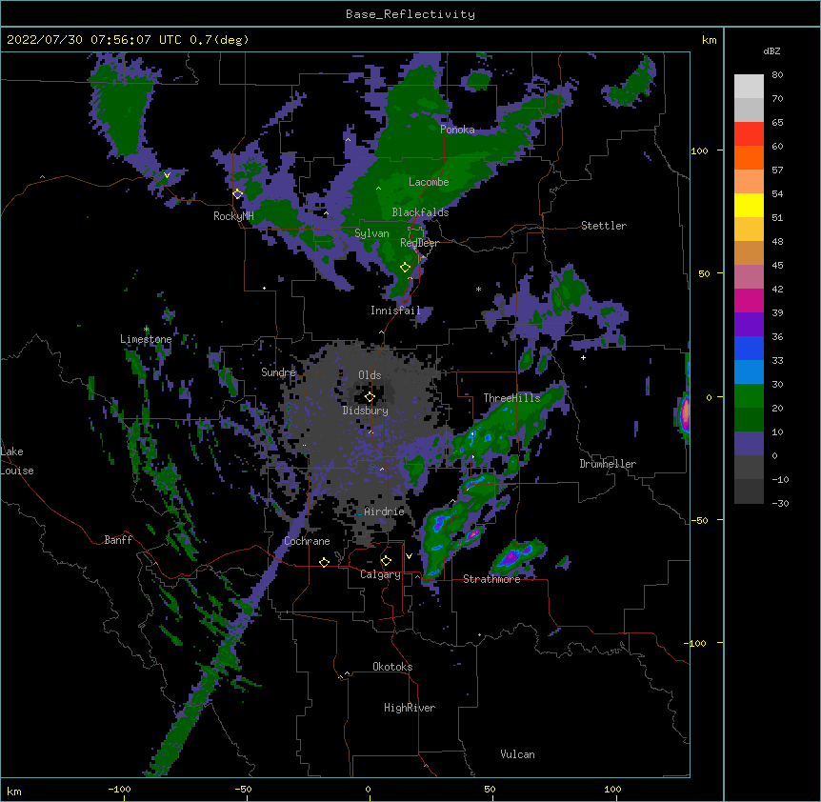Click the Lake Louise label
821x802 pixels.
17,461
